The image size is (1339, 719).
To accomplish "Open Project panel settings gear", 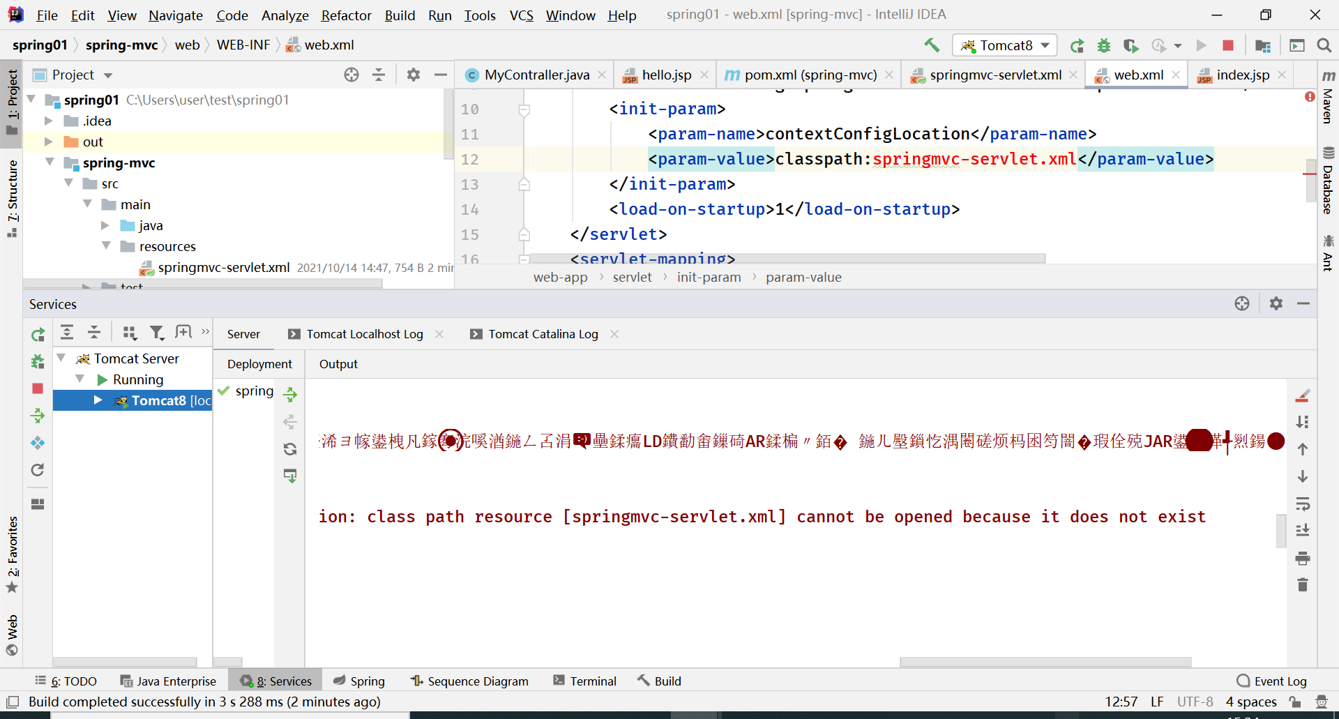I will 414,75.
